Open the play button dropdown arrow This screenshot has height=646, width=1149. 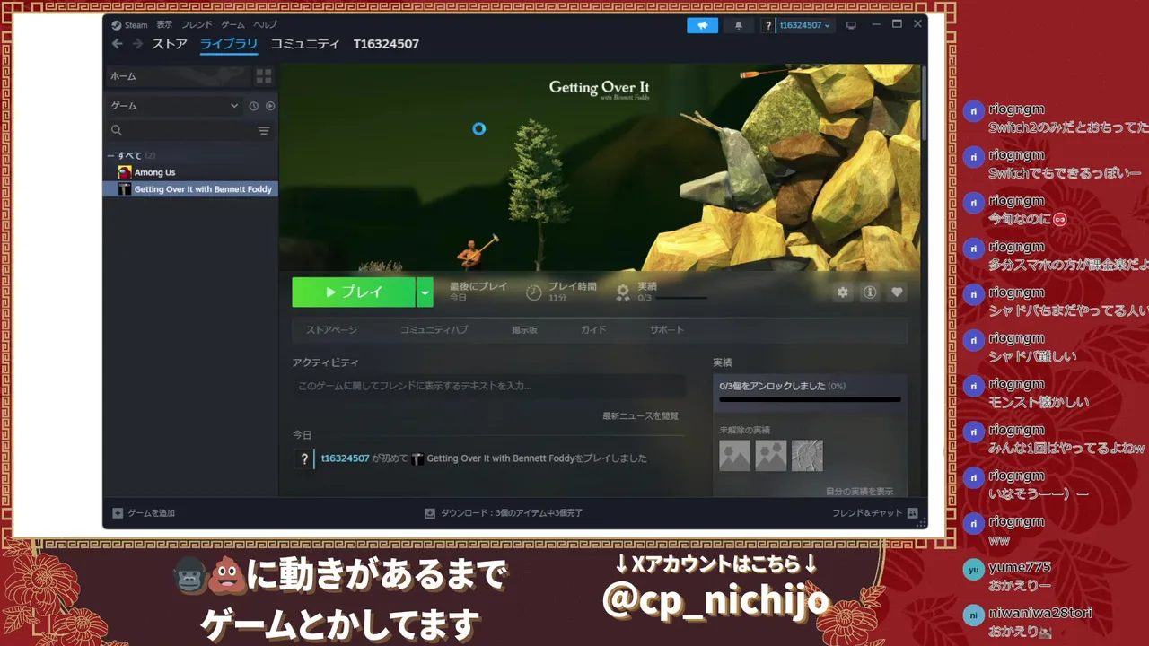pyautogui.click(x=425, y=292)
